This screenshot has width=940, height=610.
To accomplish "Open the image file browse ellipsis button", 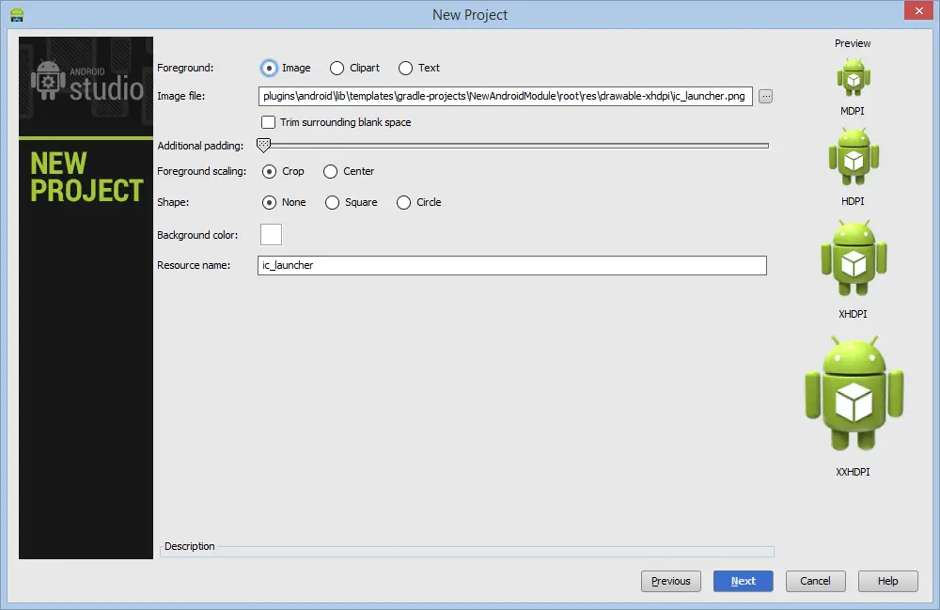I will coord(765,96).
